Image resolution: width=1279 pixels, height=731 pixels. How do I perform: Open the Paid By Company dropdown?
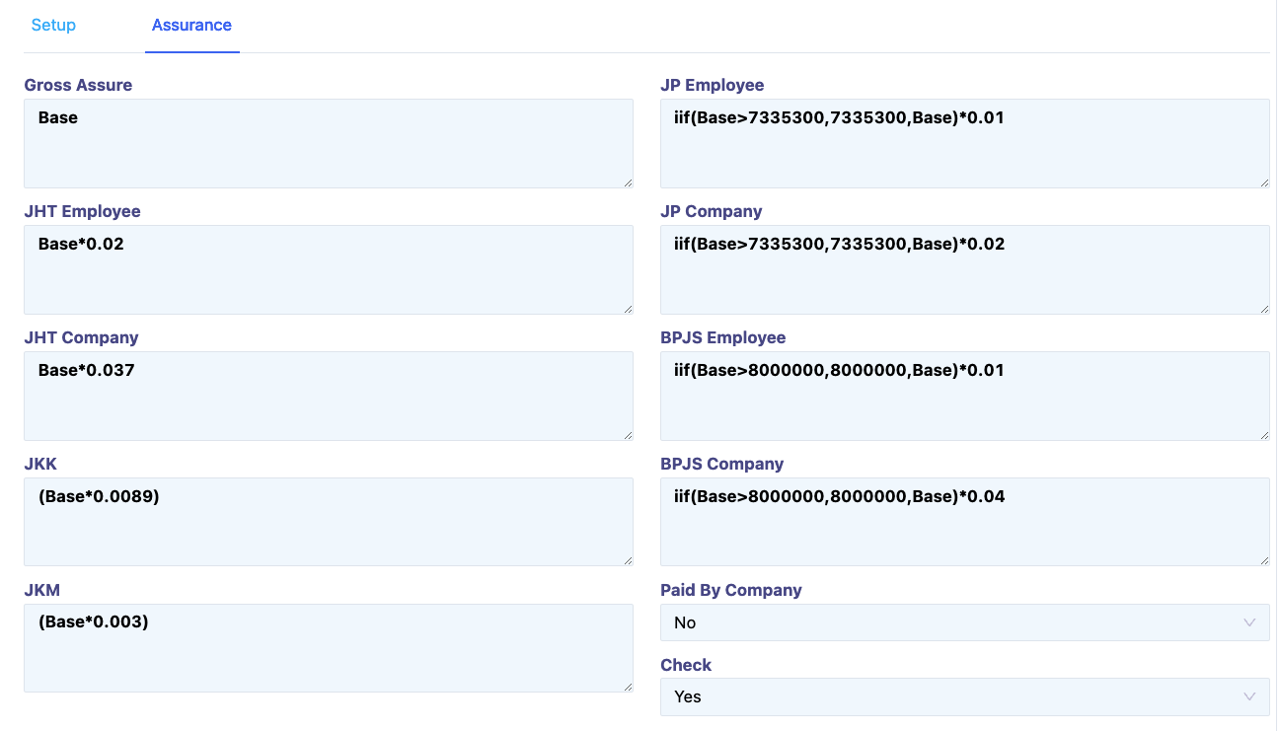click(964, 622)
